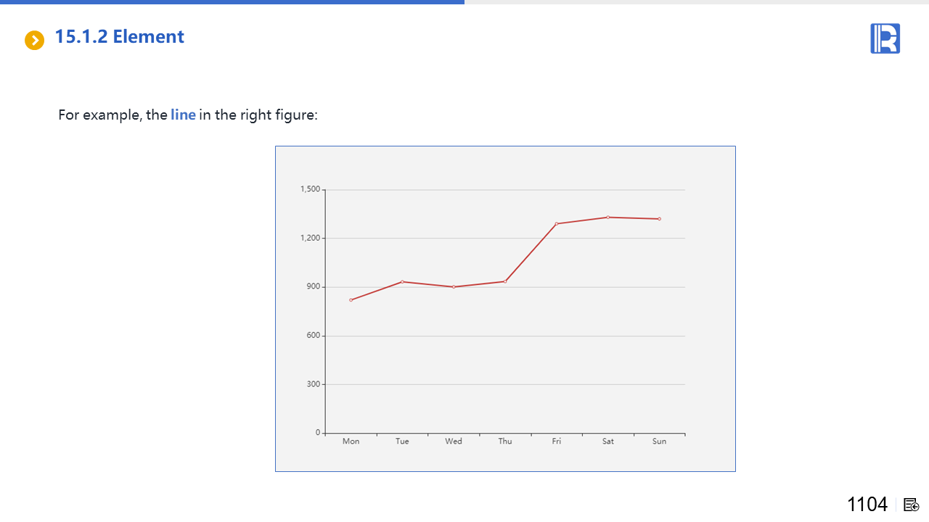
Task: Click the 'Mon' x-axis label
Action: click(x=351, y=442)
